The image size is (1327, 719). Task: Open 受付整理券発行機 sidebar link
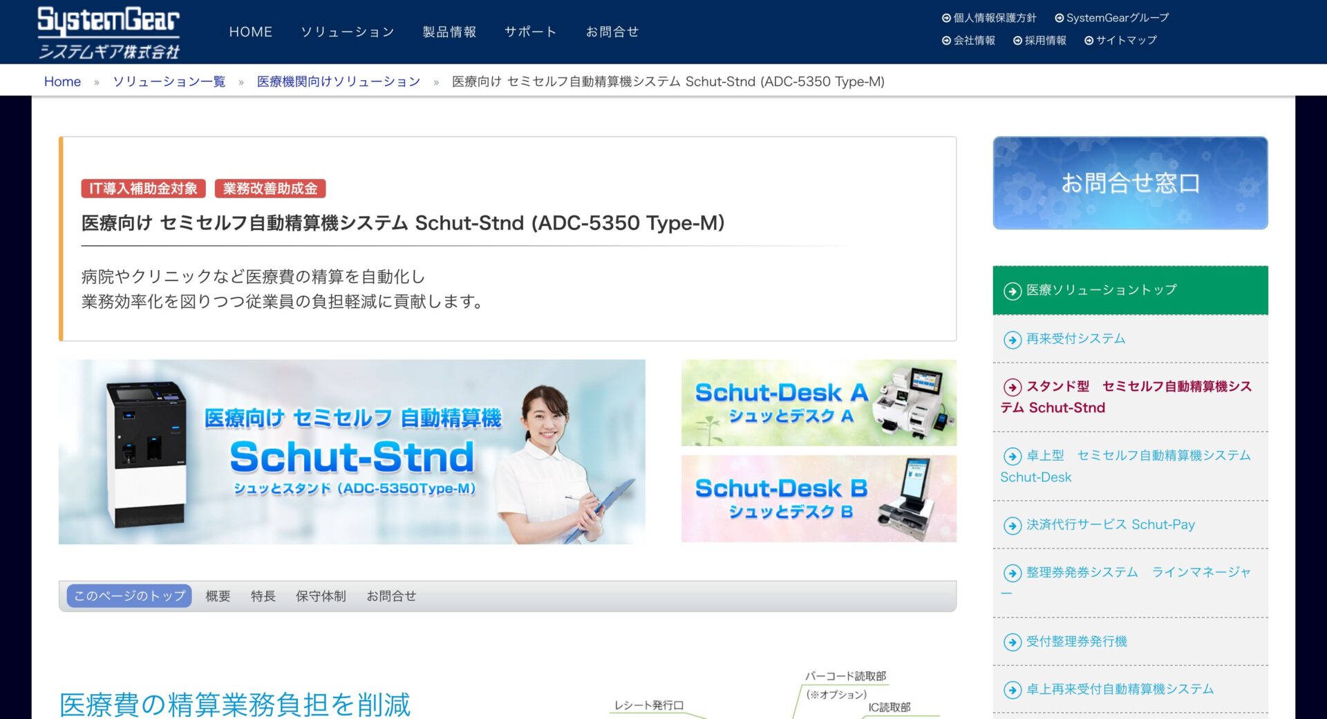click(1130, 642)
